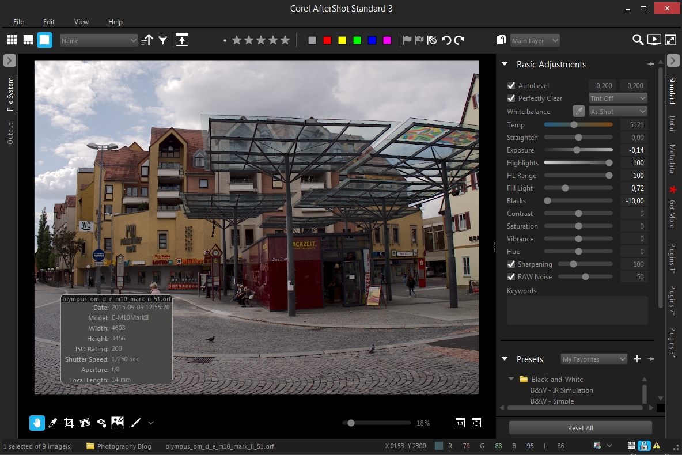Open the Edit menu
Screen dimensions: 682x455
pos(49,22)
